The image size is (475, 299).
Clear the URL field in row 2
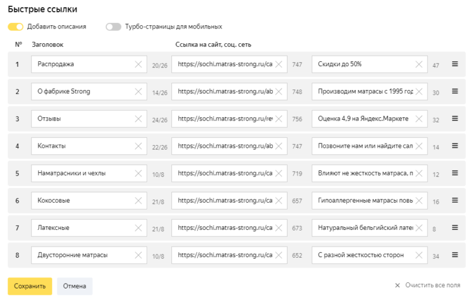tap(279, 91)
